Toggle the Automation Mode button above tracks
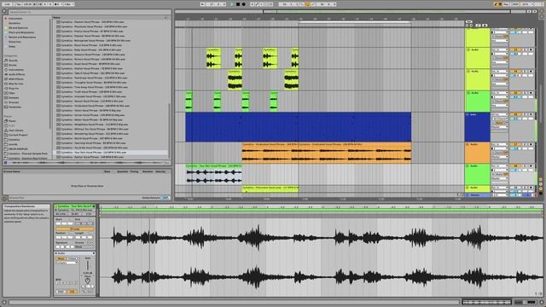This screenshot has width=546, height=307. pos(479,26)
